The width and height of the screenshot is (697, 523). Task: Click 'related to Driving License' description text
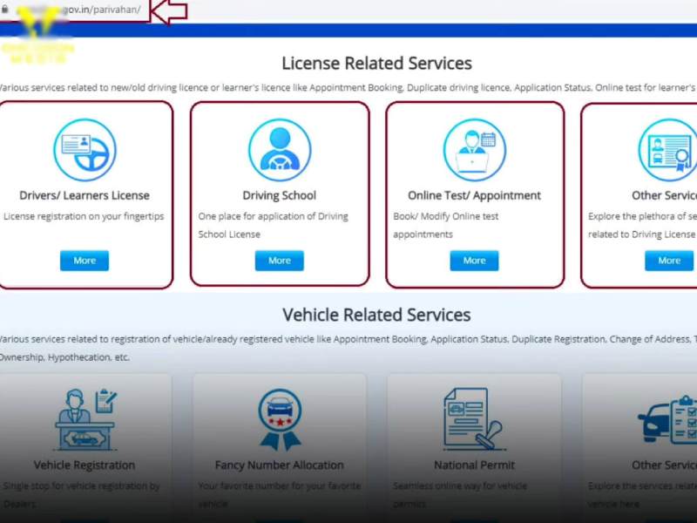(x=641, y=234)
